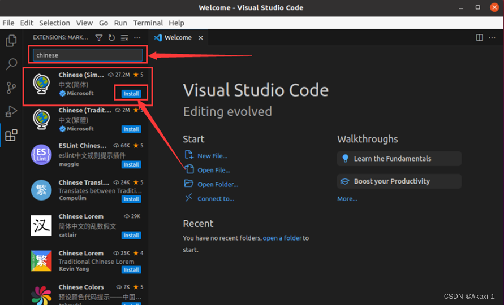
Task: Open the Extensions view icon
Action: click(11, 135)
